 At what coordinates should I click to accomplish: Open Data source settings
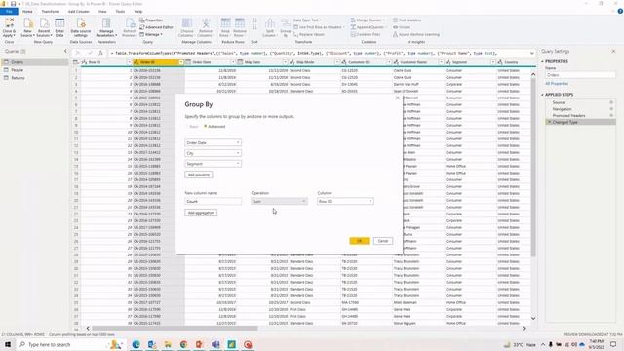[x=81, y=27]
